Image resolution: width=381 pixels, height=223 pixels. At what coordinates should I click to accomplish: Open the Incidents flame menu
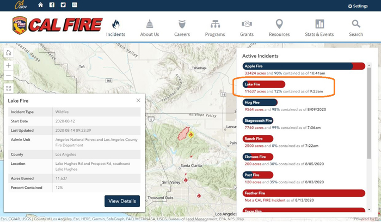115,28
